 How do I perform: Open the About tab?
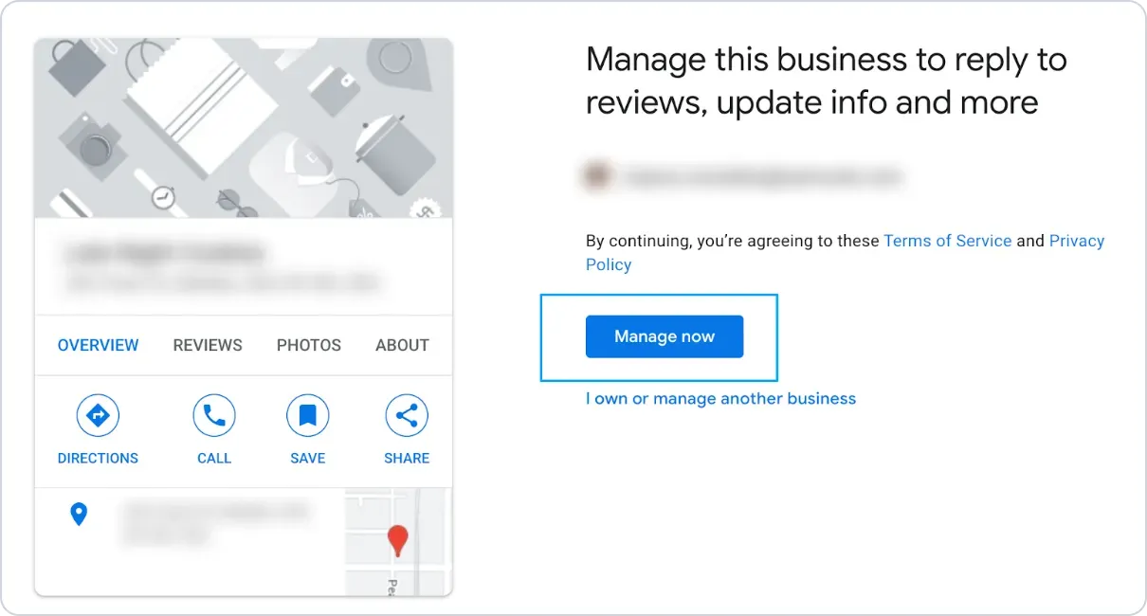tap(402, 345)
